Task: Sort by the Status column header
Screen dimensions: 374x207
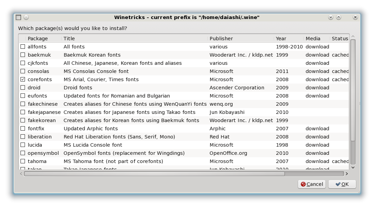Action: point(339,38)
